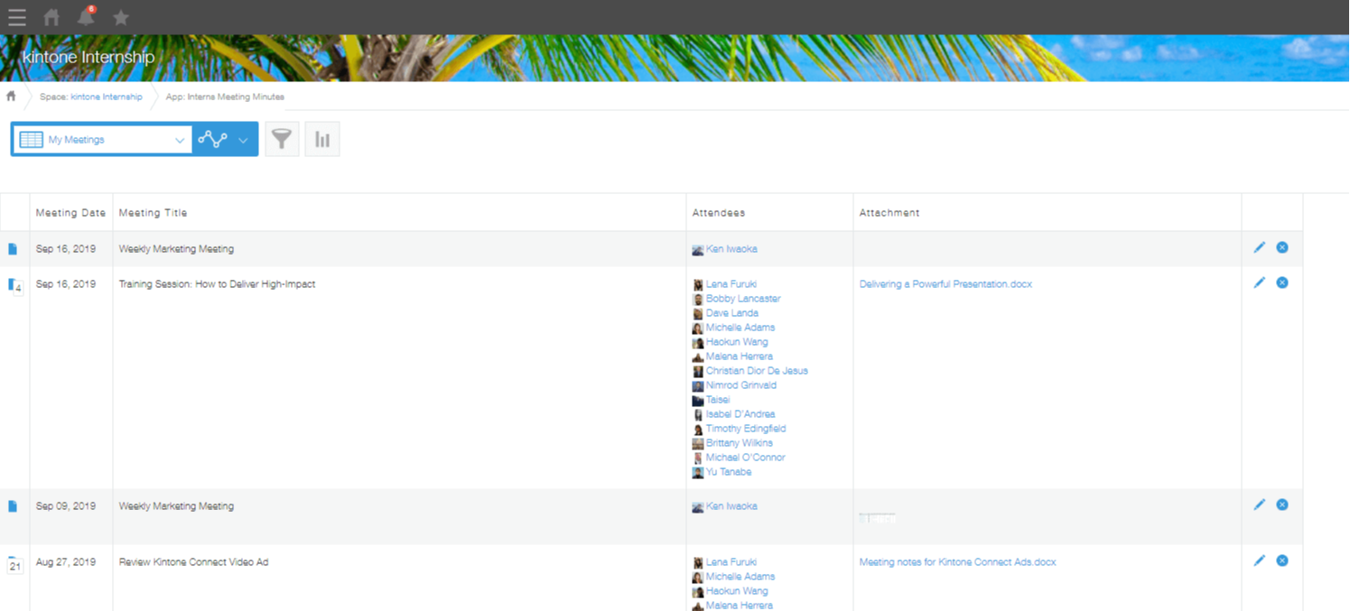Go to the portal home icon

pyautogui.click(x=52, y=17)
